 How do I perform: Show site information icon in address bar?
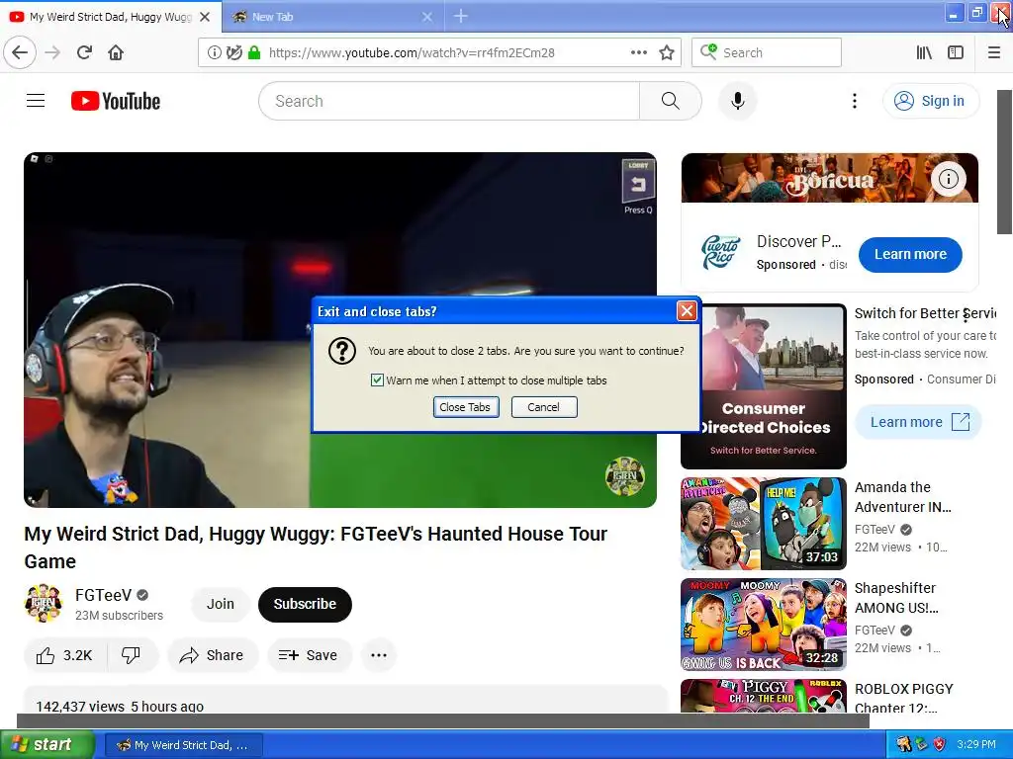214,52
